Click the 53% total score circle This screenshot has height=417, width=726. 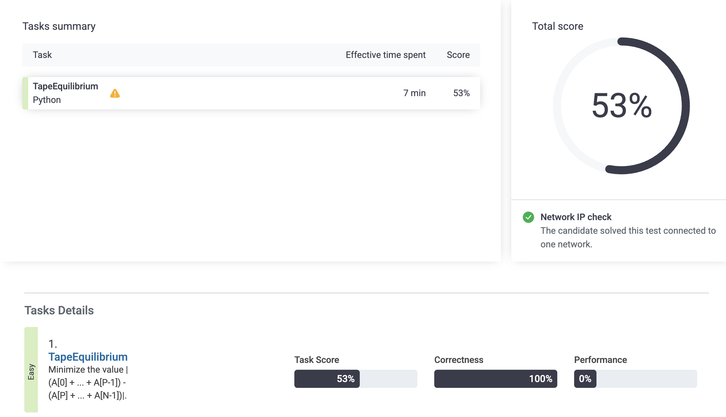621,106
